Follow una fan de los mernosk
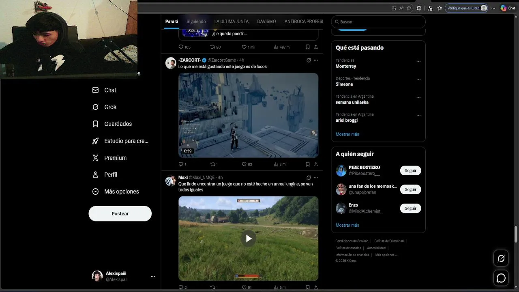 (x=410, y=189)
